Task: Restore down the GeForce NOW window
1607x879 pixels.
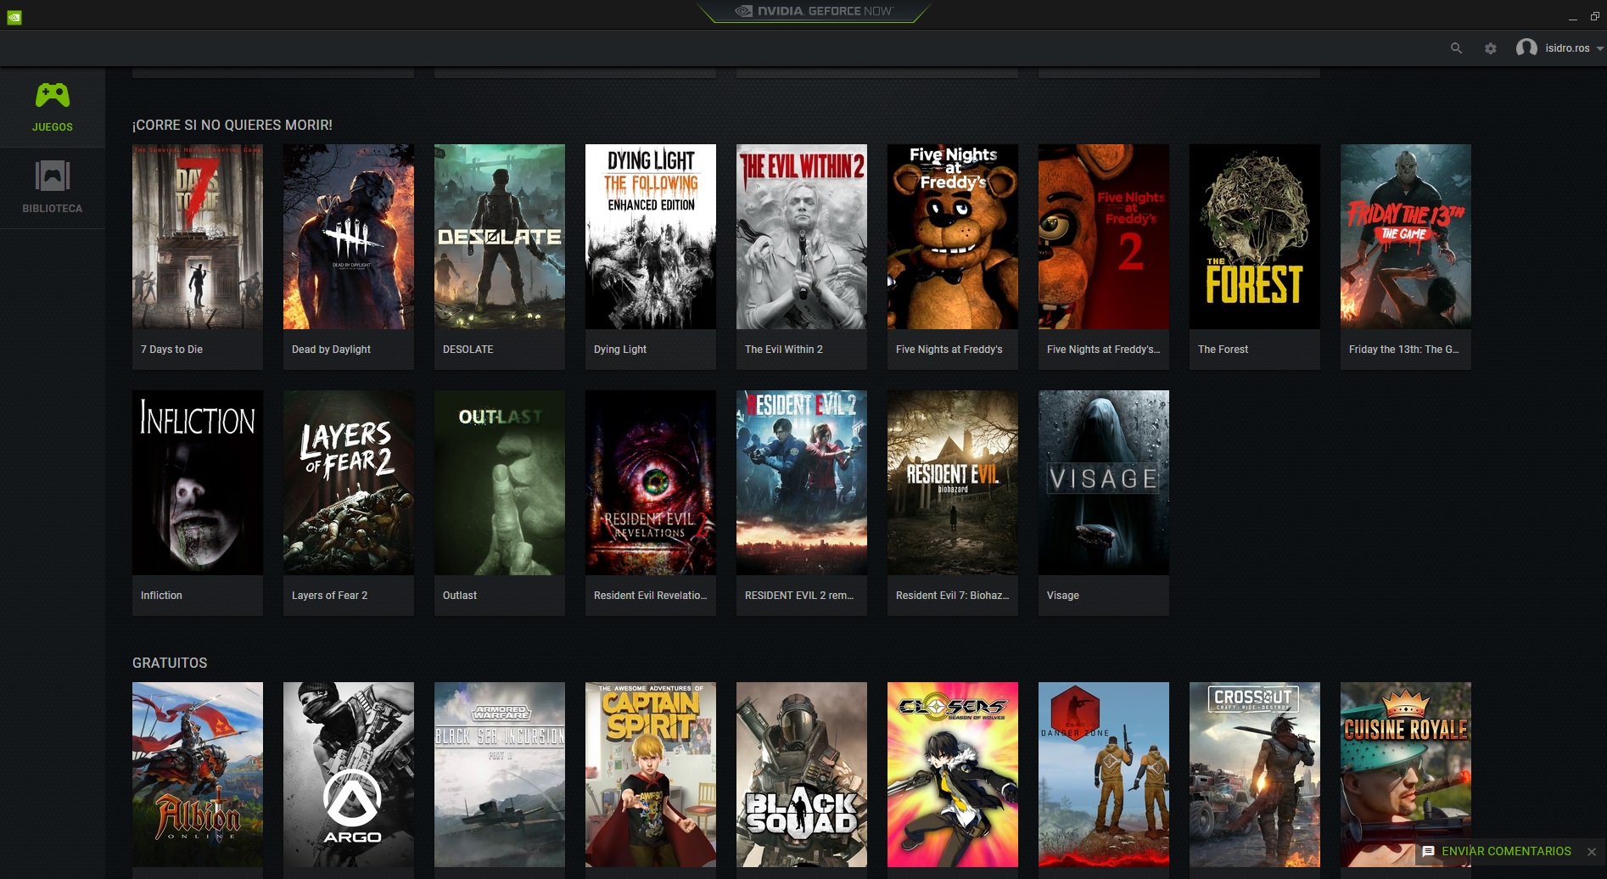Action: [x=1595, y=16]
